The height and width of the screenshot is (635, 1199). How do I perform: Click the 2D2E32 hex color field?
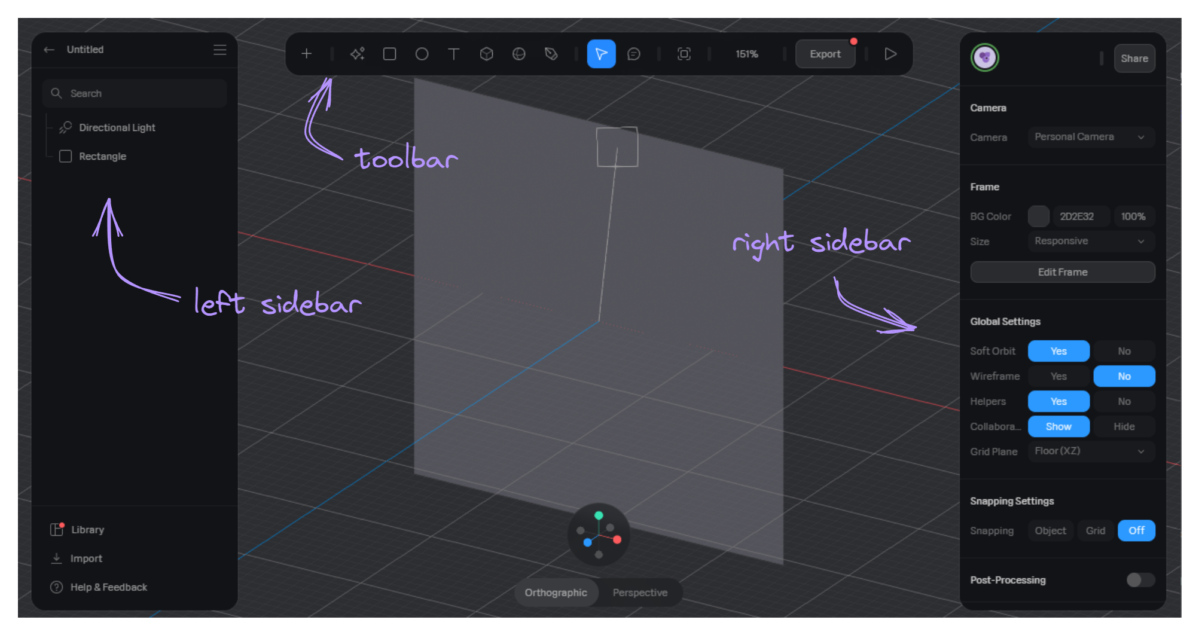(x=1081, y=216)
